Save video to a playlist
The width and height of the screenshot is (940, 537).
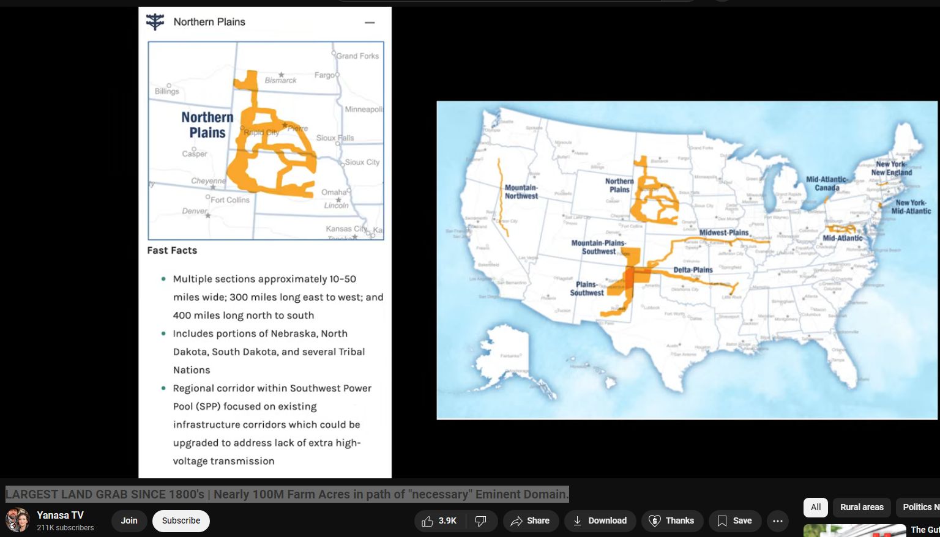[734, 521]
